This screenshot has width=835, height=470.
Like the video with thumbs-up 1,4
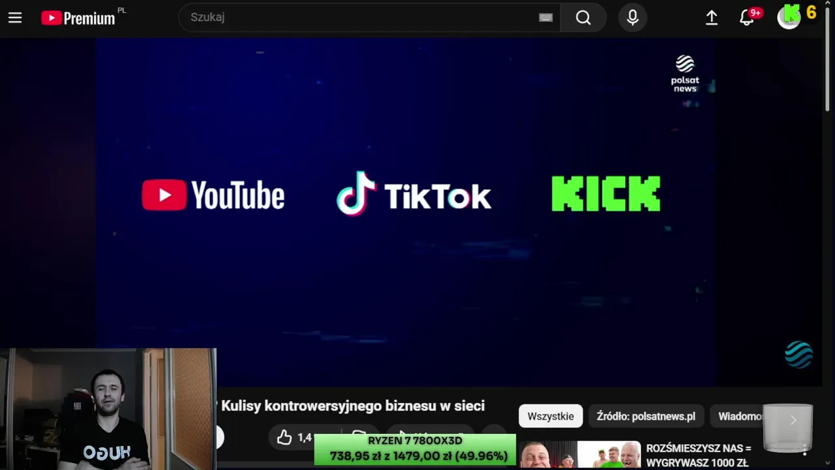pyautogui.click(x=295, y=437)
